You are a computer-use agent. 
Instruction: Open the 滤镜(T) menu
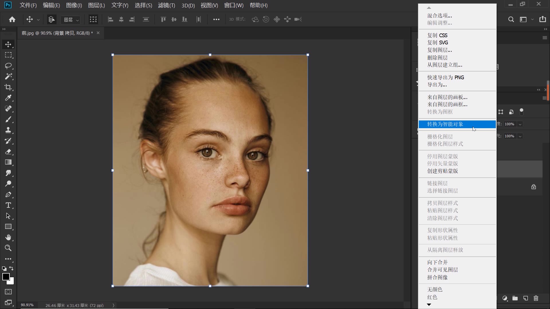pos(166,5)
